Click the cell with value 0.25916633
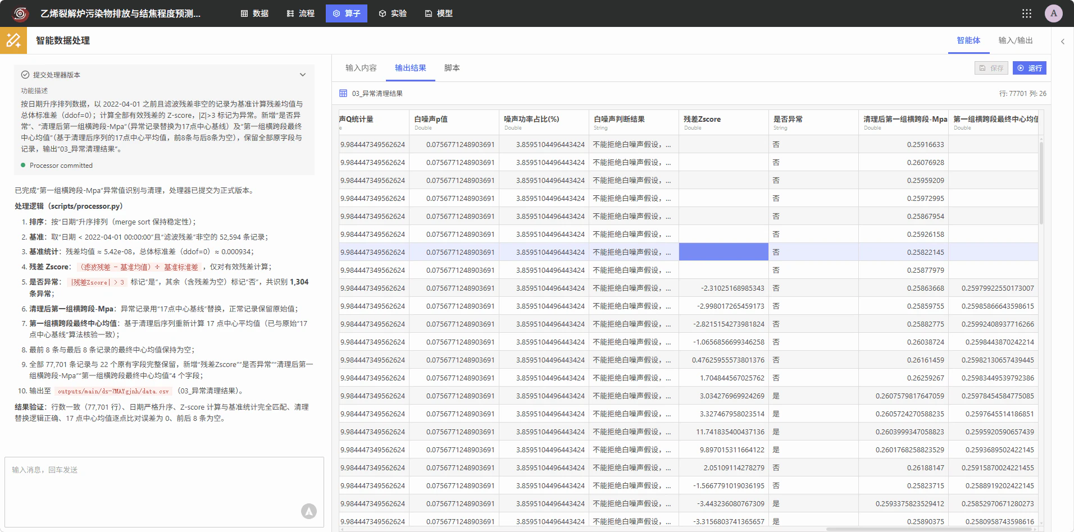Viewport: 1074px width, 532px height. (903, 144)
